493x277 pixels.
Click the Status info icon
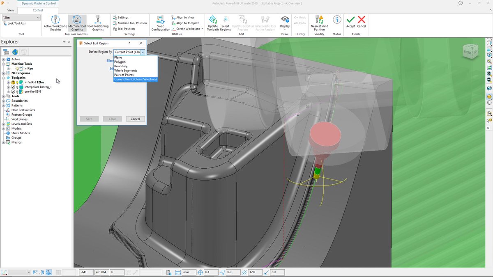point(337,20)
